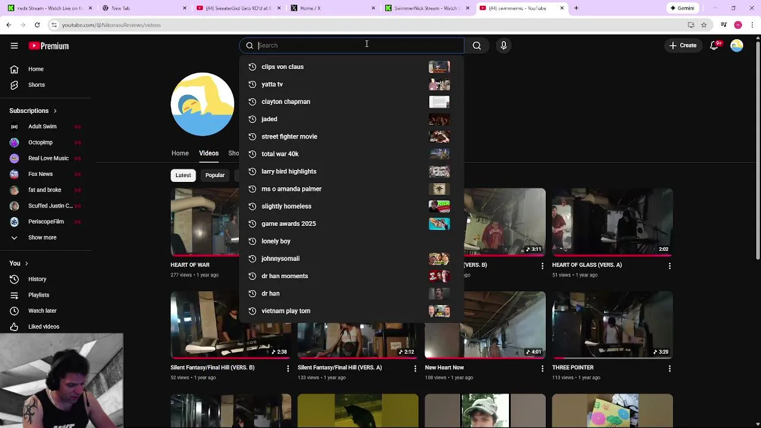Select suggestion 'vietnam play tom'
Screen dimensions: 761x428
pos(351,311)
